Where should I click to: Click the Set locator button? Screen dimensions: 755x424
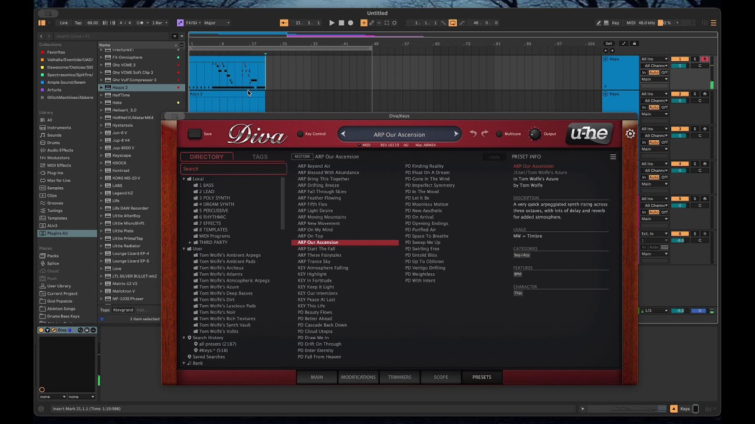click(609, 44)
